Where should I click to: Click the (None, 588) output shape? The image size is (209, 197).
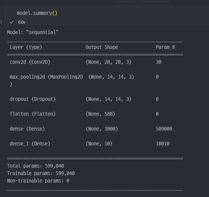point(100,114)
